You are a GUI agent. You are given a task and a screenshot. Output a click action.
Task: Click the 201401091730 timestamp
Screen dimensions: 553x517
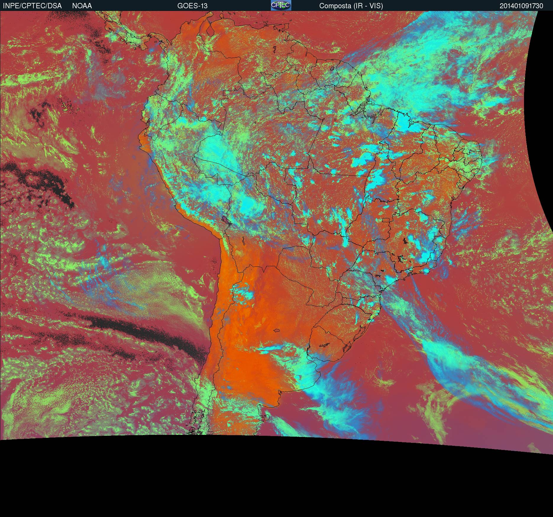tap(521, 6)
